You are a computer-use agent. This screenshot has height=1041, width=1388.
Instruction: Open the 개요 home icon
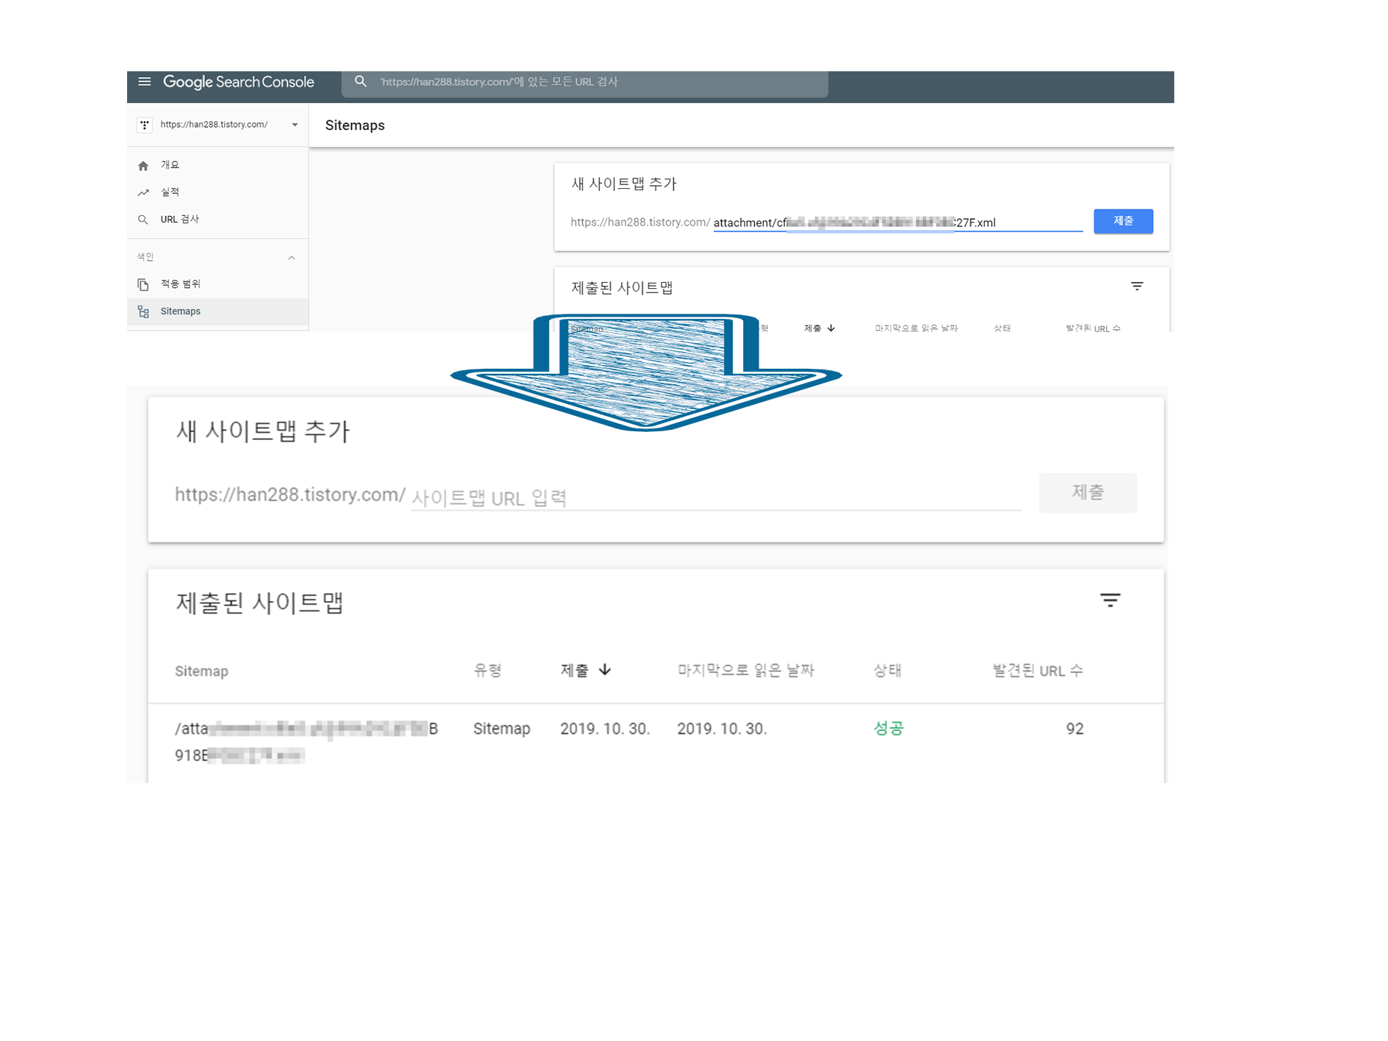143,165
